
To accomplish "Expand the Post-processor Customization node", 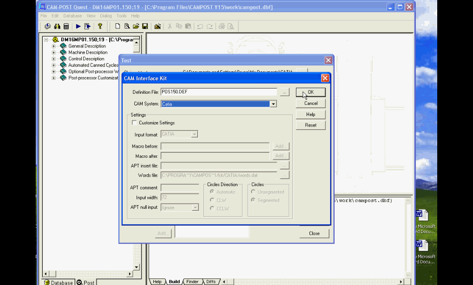I will click(x=53, y=78).
